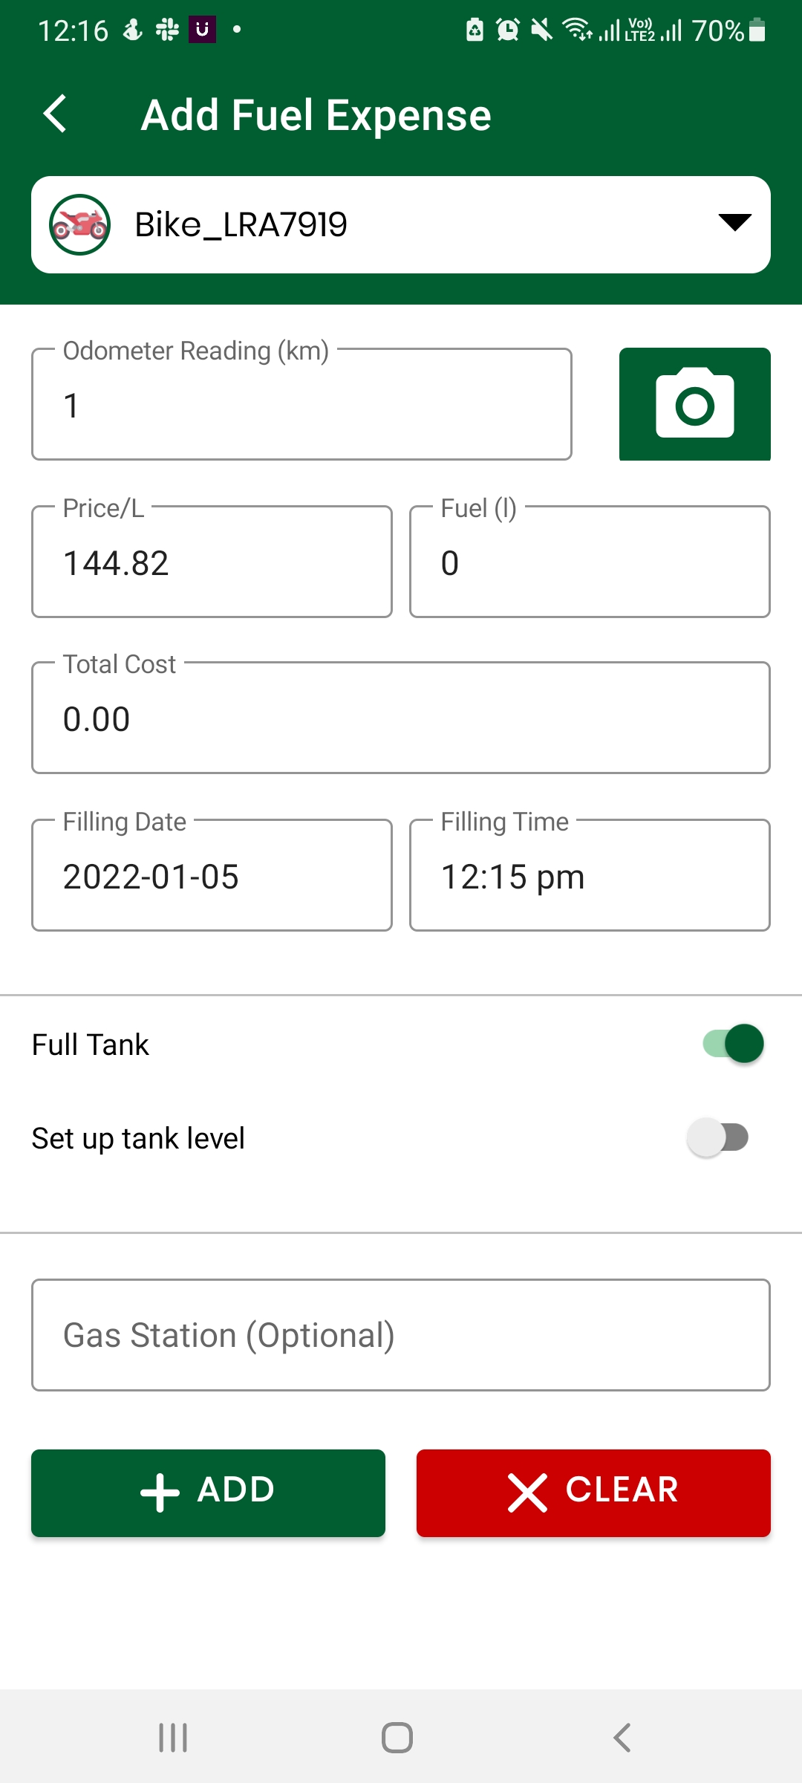802x1783 pixels.
Task: Tap the battery icon in status bar
Action: point(757,30)
